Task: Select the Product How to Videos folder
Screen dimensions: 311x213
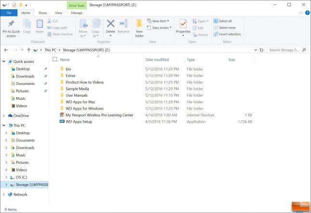Action: (85, 82)
